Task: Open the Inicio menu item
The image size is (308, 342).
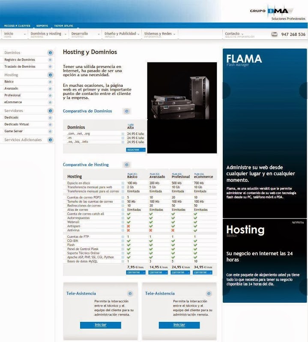Action: 9,34
